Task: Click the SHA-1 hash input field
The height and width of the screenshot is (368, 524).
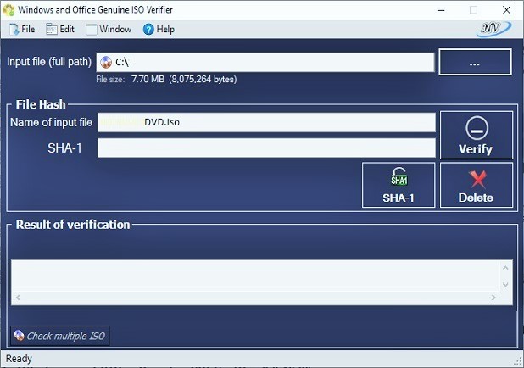Action: coord(266,148)
